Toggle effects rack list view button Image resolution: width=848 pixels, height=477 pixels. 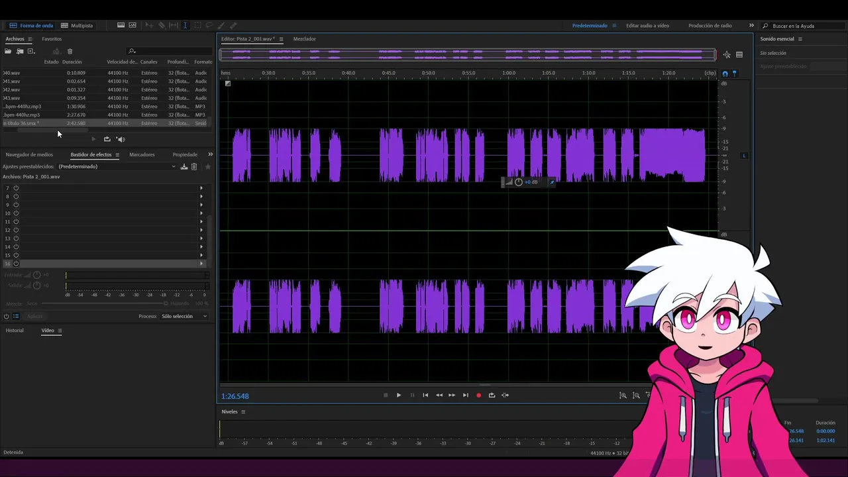coord(17,316)
